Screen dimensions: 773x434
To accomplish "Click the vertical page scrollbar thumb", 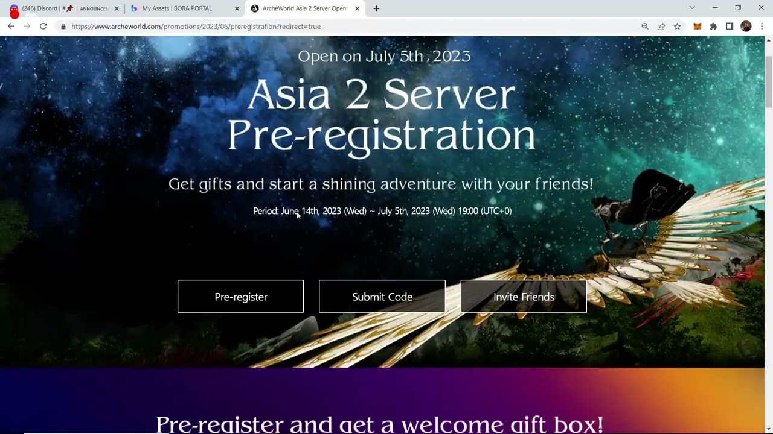I will pos(769,81).
